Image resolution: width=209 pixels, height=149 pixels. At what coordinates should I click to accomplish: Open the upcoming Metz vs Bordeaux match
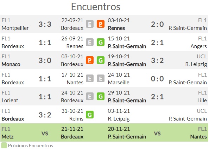click(x=42, y=133)
